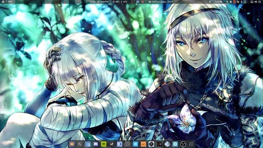Open the power button system menu
The height and width of the screenshot is (148, 263).
coord(260,2)
